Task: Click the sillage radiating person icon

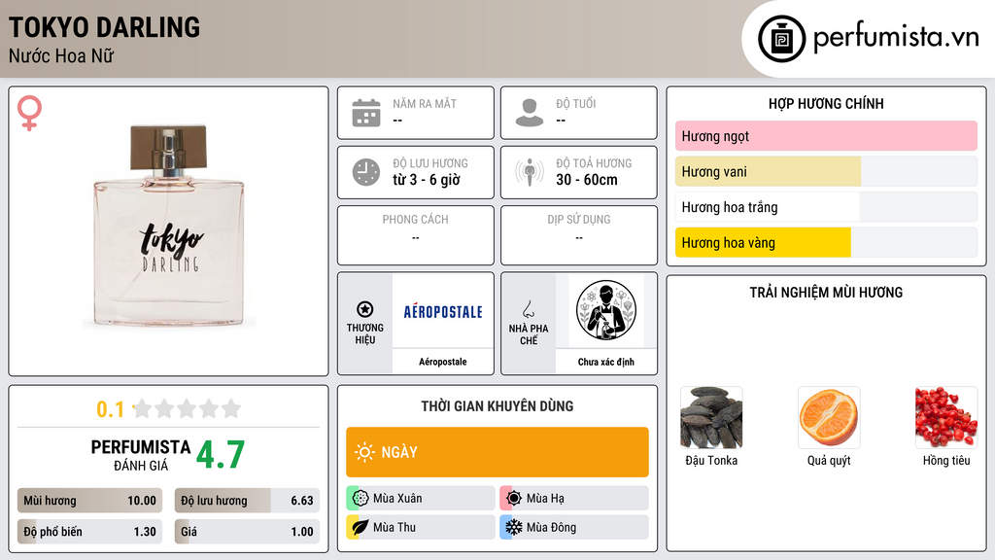Action: tap(530, 172)
